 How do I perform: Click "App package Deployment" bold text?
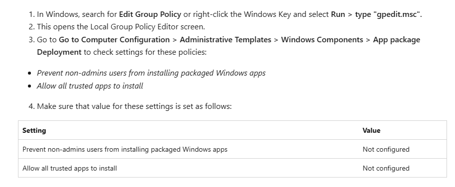click(228, 46)
